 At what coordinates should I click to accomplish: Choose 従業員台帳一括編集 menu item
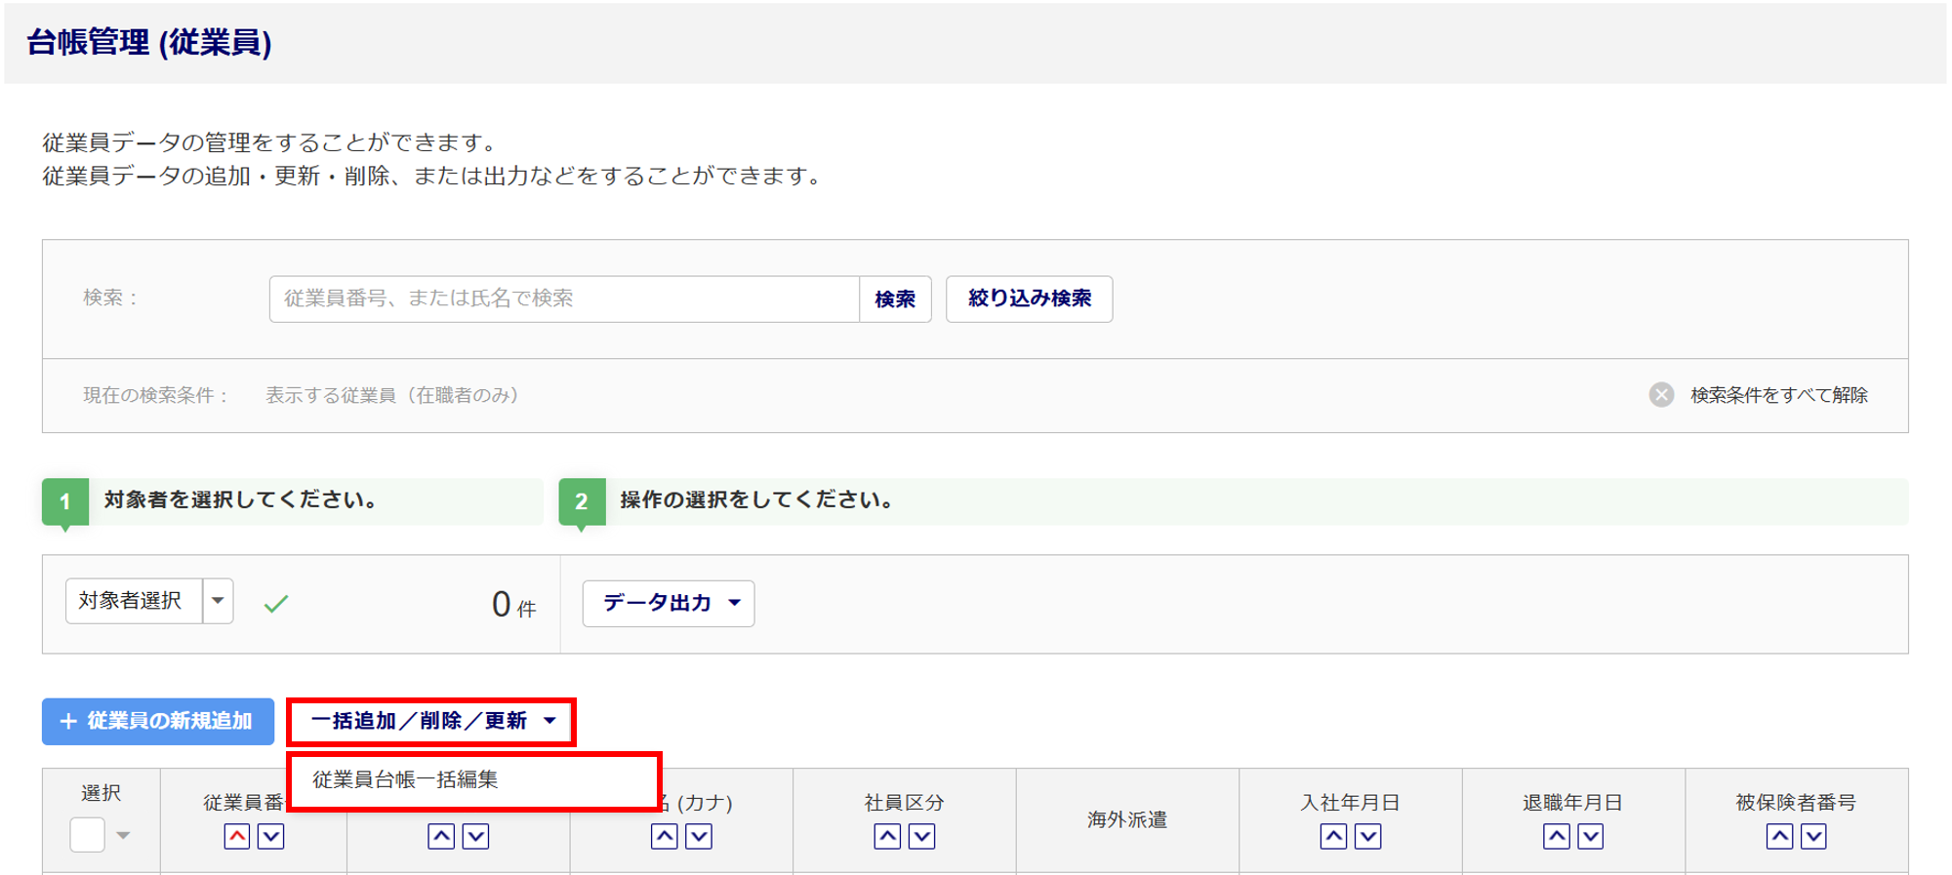(x=405, y=779)
